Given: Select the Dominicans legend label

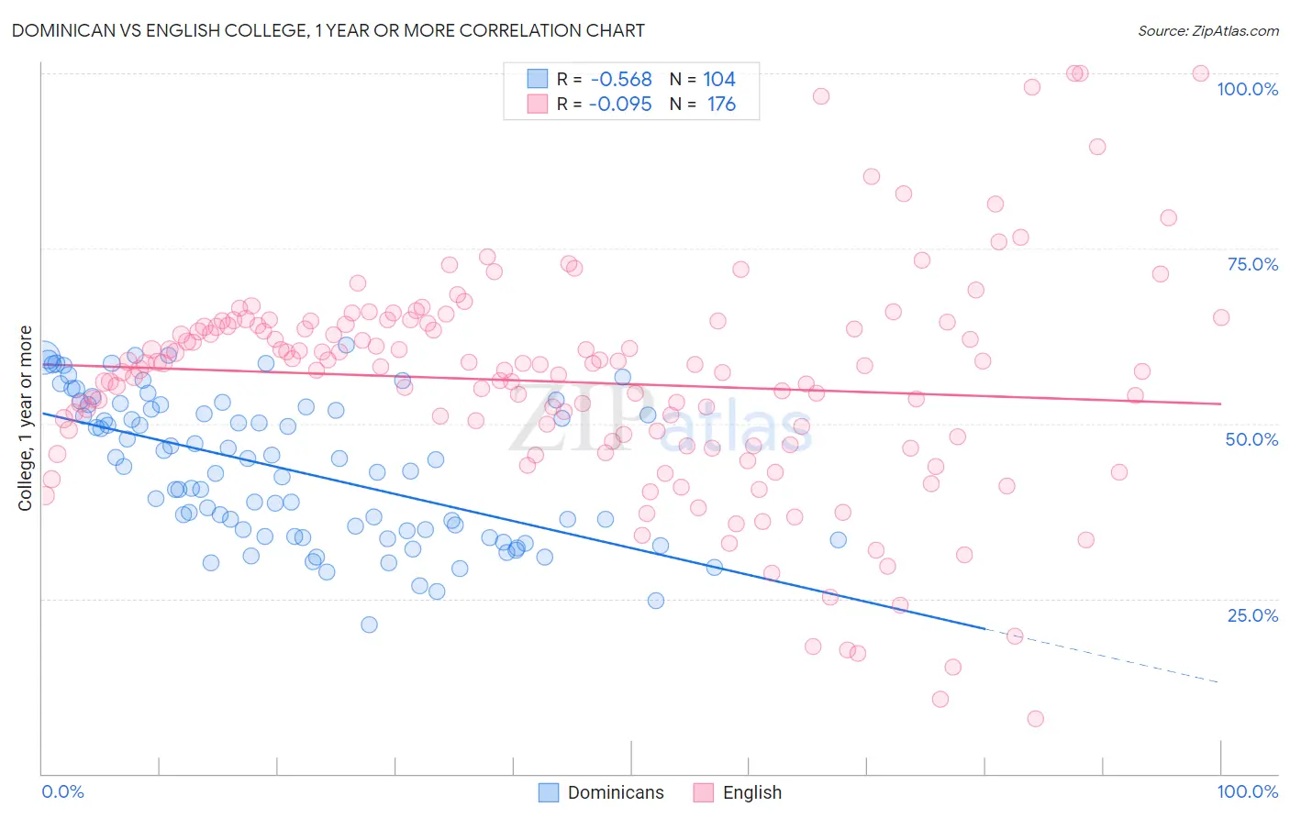Looking at the screenshot, I should point(616,792).
